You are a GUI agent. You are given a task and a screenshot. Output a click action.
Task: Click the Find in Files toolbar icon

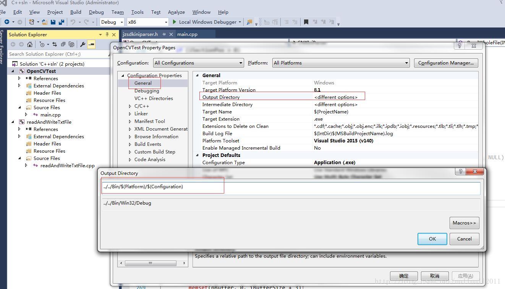coord(249,22)
